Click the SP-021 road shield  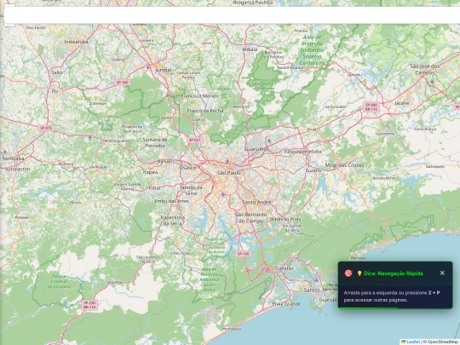[x=194, y=141]
